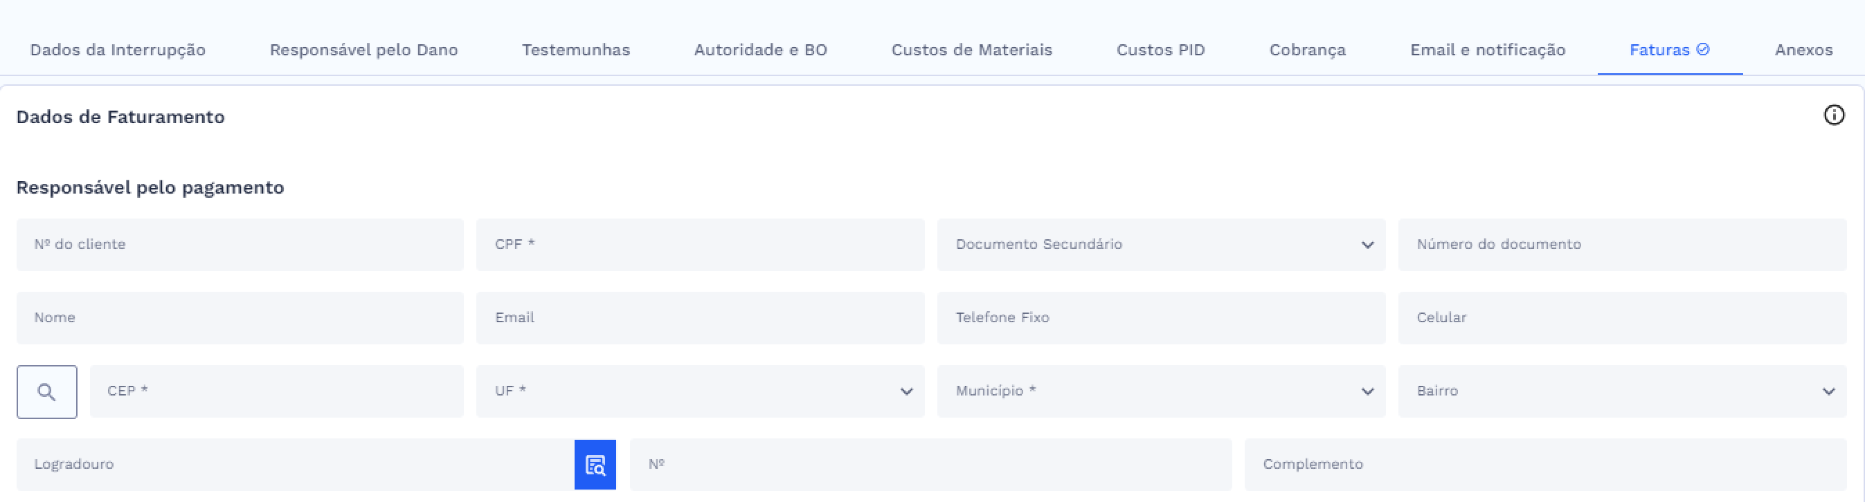
Task: Click the search icon next to CEP field
Action: pyautogui.click(x=47, y=391)
